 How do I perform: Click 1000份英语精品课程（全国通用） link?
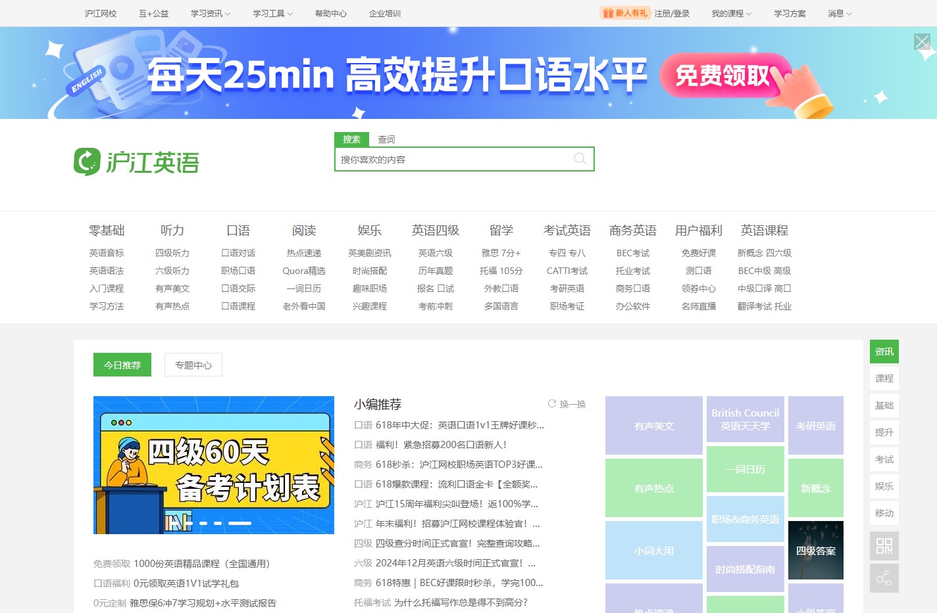(202, 564)
